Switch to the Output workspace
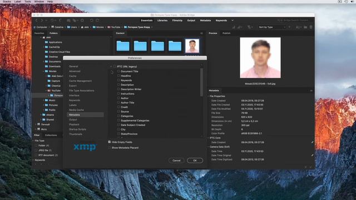 click(x=191, y=21)
